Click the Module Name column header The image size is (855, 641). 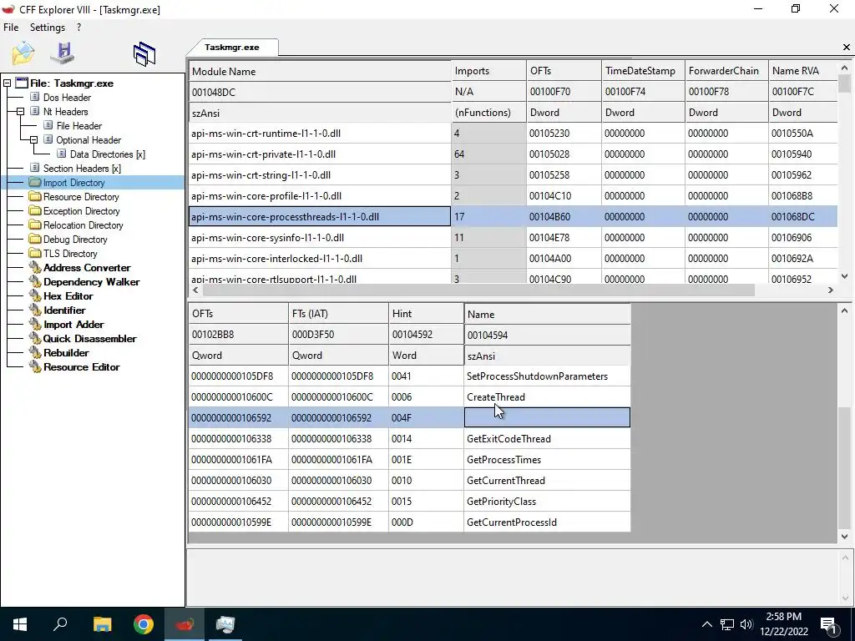pos(320,71)
